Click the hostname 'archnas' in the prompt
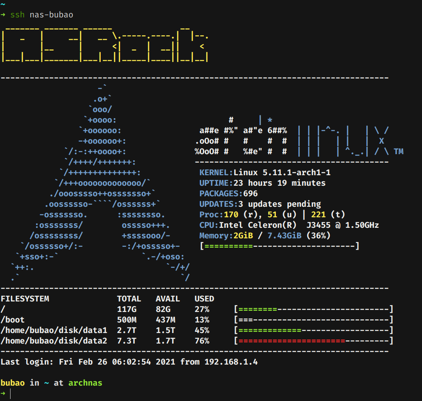422x401 pixels. [85, 383]
